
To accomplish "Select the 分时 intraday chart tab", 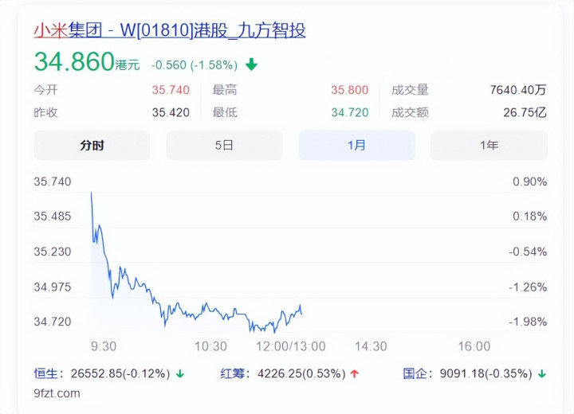I will click(92, 146).
